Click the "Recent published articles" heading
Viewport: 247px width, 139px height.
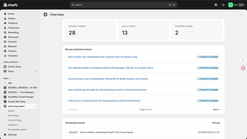(x=78, y=49)
